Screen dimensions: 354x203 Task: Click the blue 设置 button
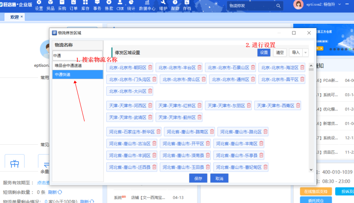(x=264, y=53)
